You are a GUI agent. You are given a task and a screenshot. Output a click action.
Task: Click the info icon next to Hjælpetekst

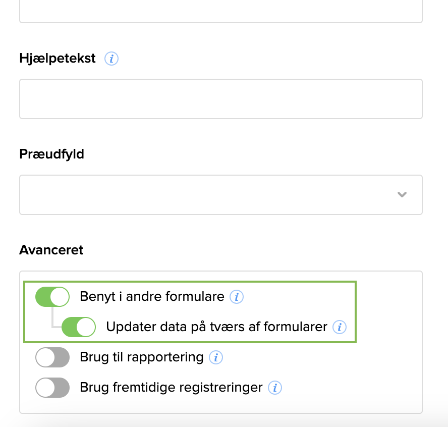coord(111,59)
